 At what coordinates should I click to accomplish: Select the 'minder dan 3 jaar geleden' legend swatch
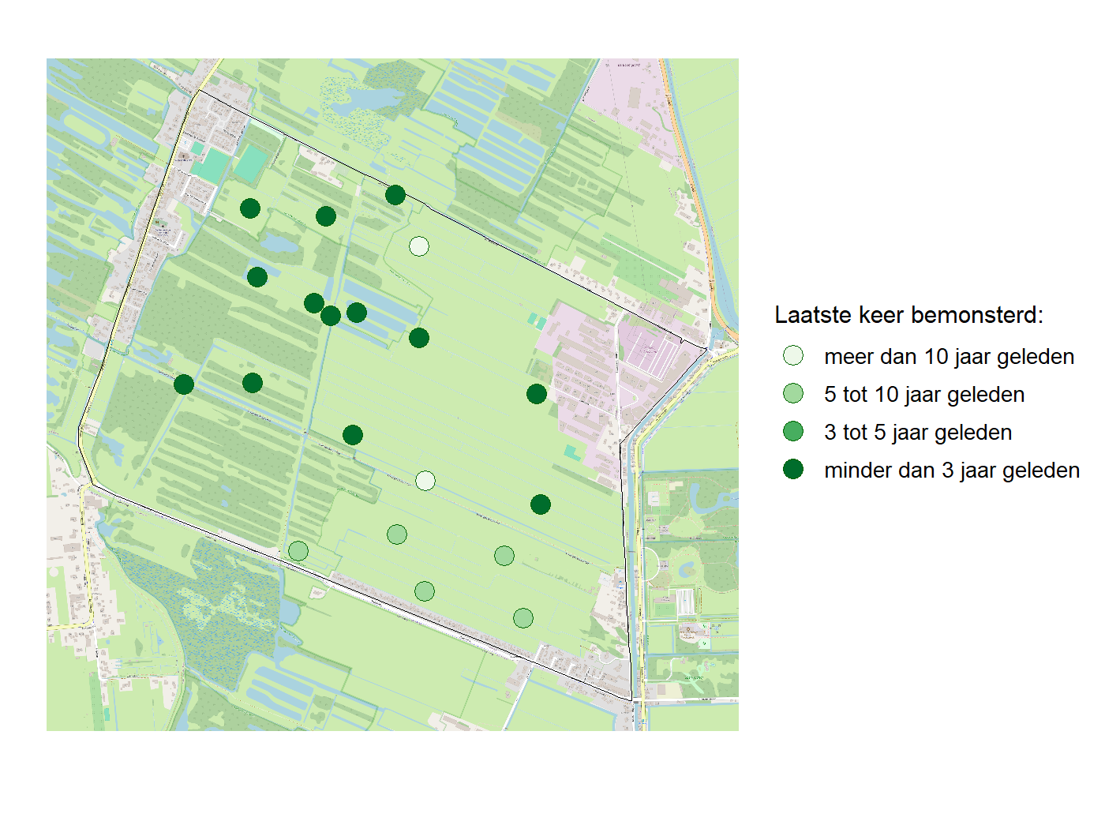(x=793, y=470)
